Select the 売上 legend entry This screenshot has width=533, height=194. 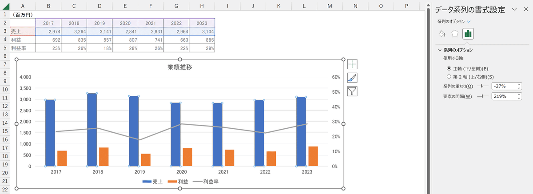pyautogui.click(x=153, y=182)
